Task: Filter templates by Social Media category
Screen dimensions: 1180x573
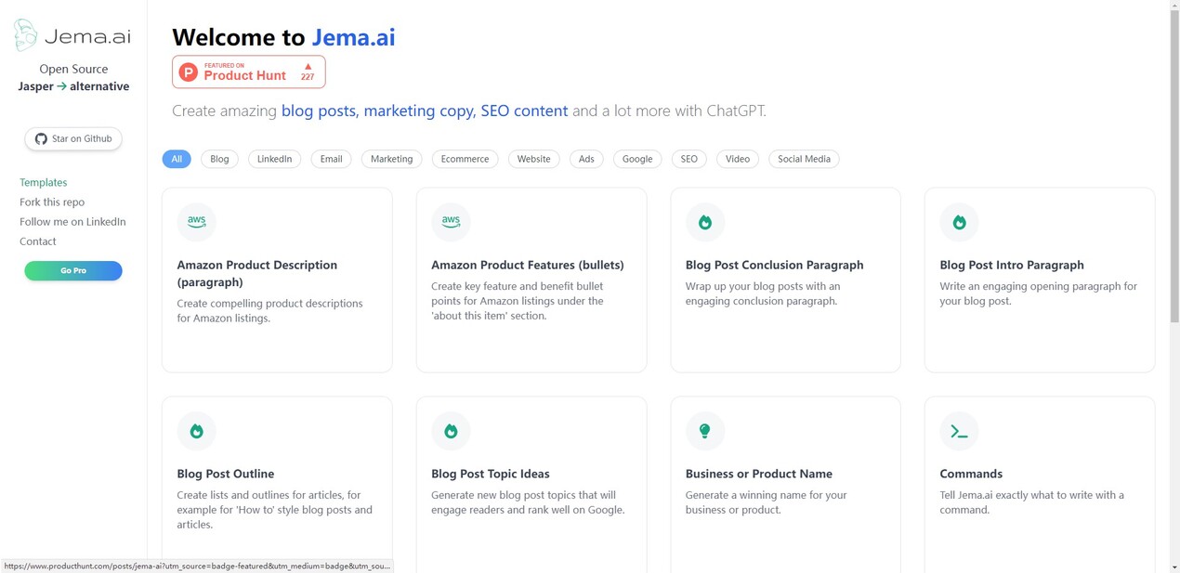Action: (x=804, y=159)
